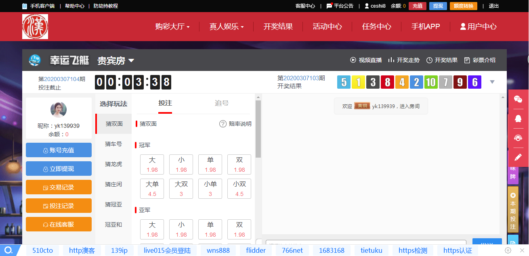This screenshot has width=529, height=256.
Task: Click the 账号充值 button
Action: 59,150
